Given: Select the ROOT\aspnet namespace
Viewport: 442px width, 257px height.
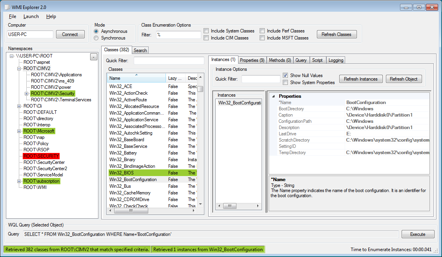Looking at the screenshot, I should tap(36, 62).
